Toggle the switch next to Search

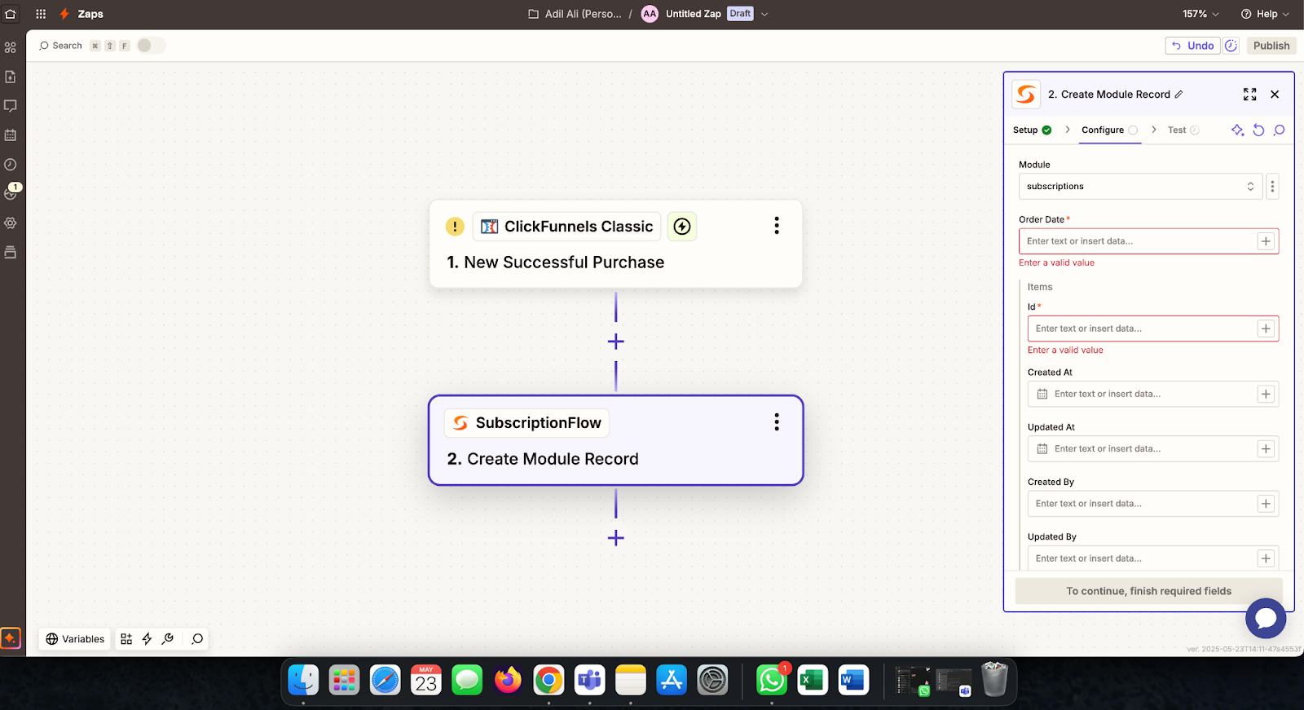(x=151, y=46)
